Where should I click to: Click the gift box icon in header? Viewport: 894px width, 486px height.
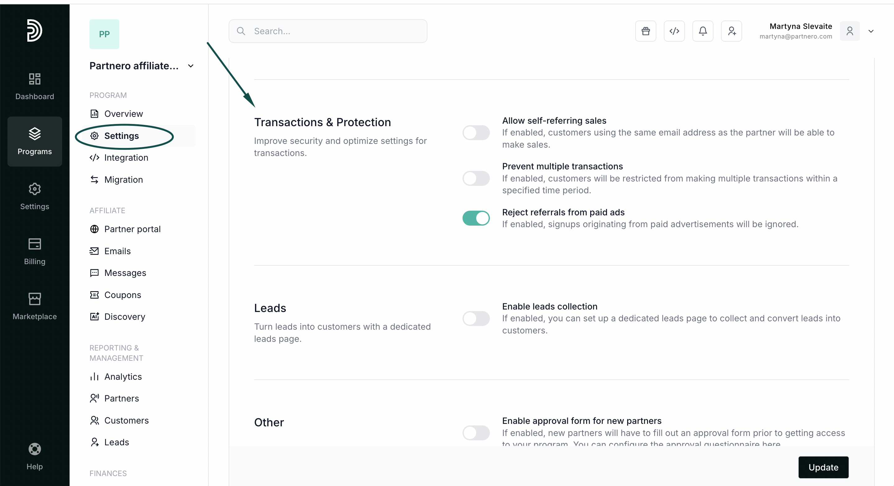[x=645, y=31]
